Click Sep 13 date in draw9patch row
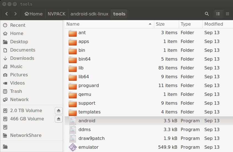The image size is (233, 152). click(212, 138)
